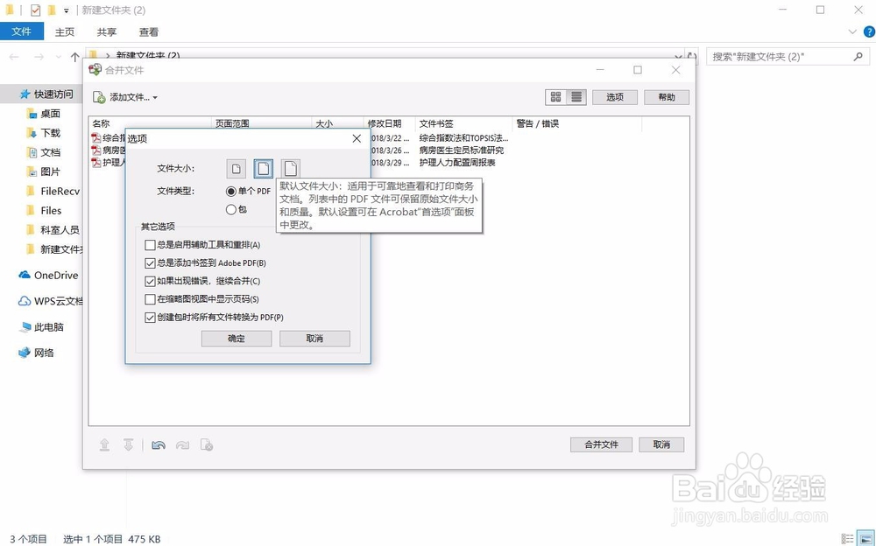Image resolution: width=876 pixels, height=546 pixels.
Task: Click the remove file icon at bottom
Action: click(x=207, y=444)
